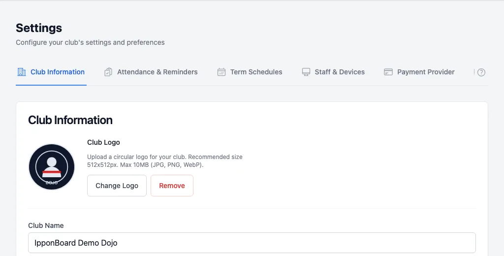
Task: Click the building icon beside Club Information tab
Action: click(22, 72)
